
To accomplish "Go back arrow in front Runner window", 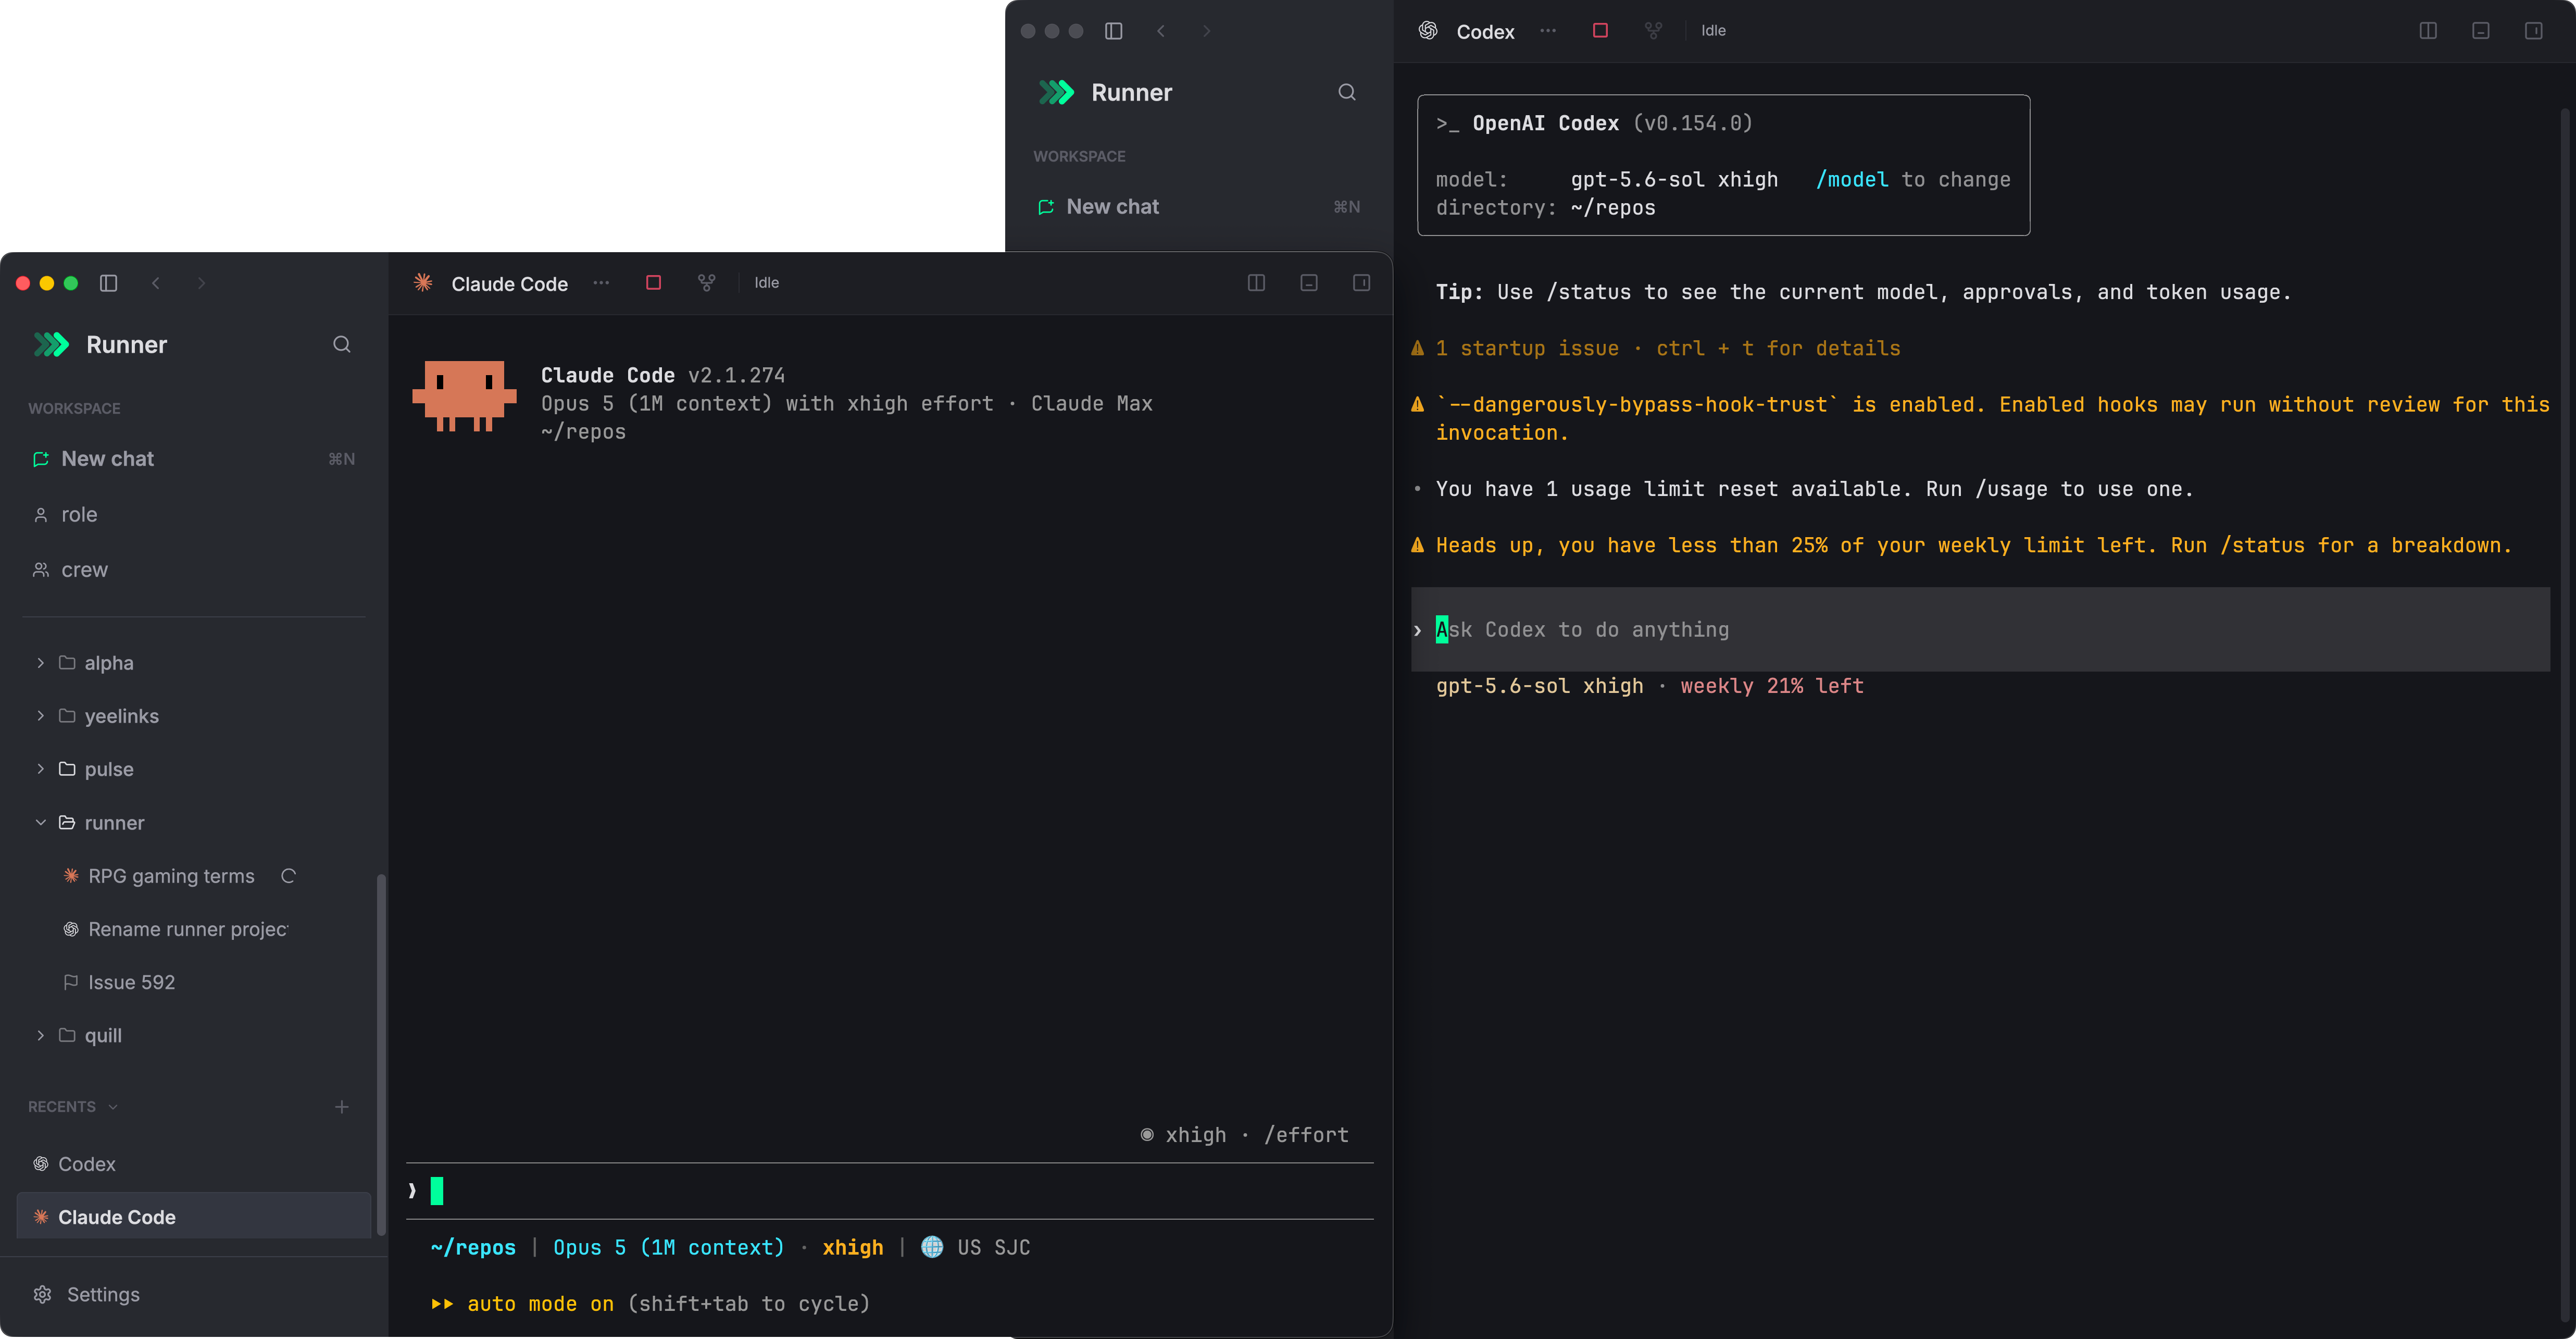I will click(156, 283).
